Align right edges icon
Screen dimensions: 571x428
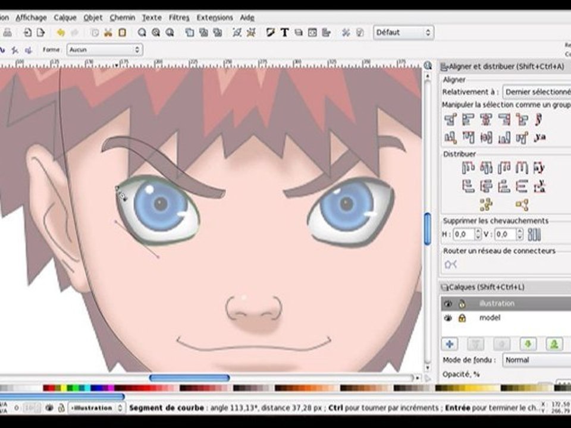point(504,119)
